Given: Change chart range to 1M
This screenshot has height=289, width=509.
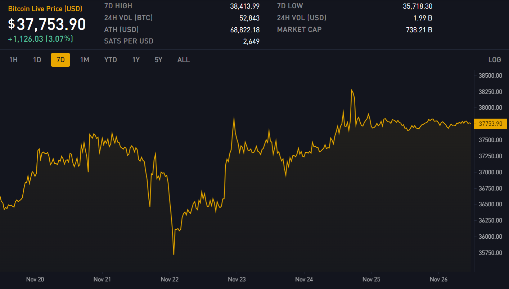Looking at the screenshot, I should click(x=85, y=60).
